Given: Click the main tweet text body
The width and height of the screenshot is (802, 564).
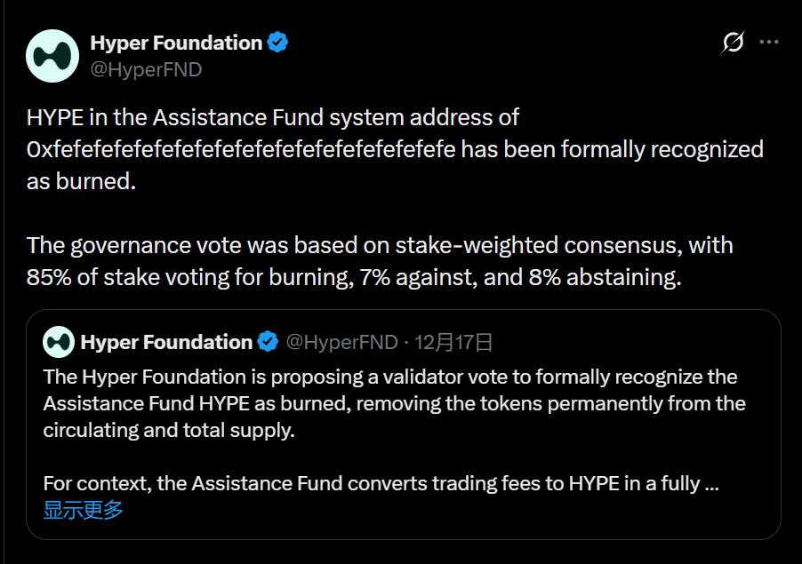Looking at the screenshot, I should [x=391, y=195].
